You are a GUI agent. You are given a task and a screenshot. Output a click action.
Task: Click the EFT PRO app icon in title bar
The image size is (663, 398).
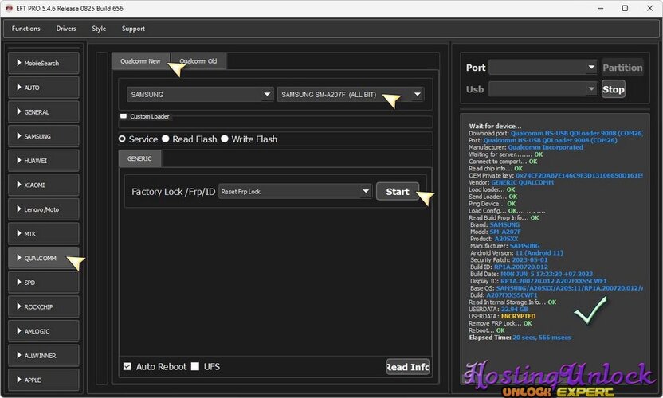pos(9,9)
